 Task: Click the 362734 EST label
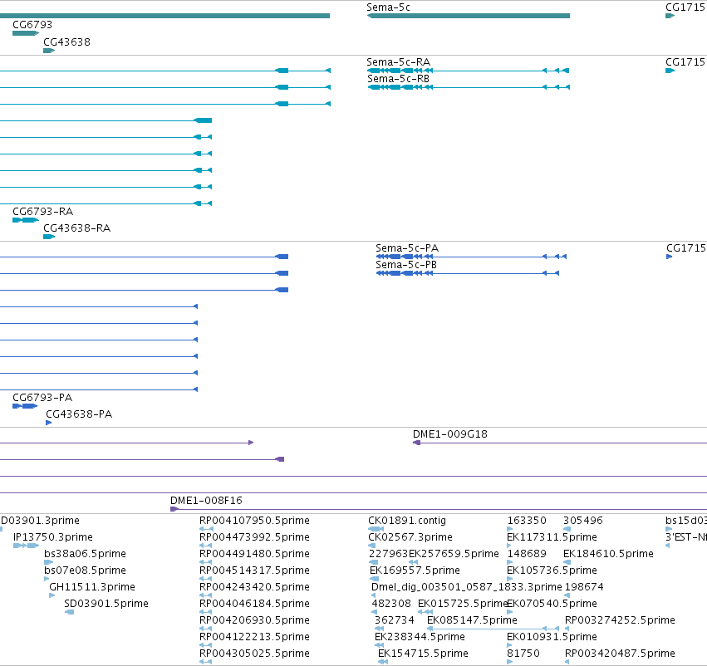pos(394,620)
